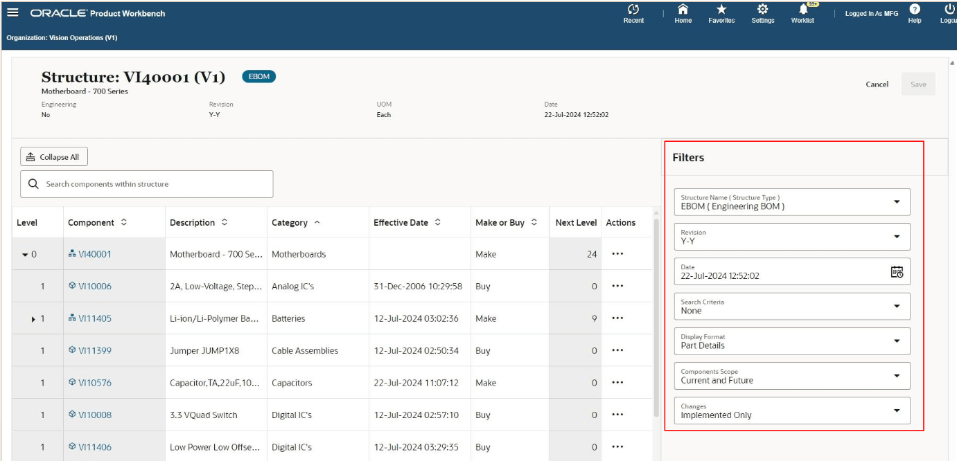
Task: Click the Next Level column header
Action: coord(576,223)
